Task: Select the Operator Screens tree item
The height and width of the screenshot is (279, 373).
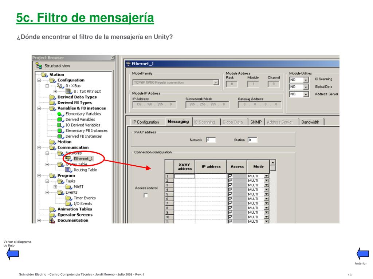Action: tap(75, 215)
